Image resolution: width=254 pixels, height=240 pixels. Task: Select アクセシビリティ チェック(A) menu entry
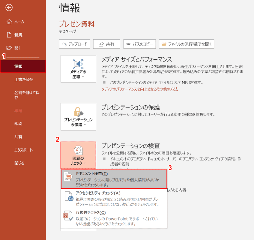coord(114,198)
